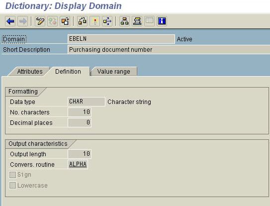The image size is (270, 206).
Task: Click the Output length field
Action: pos(80,154)
